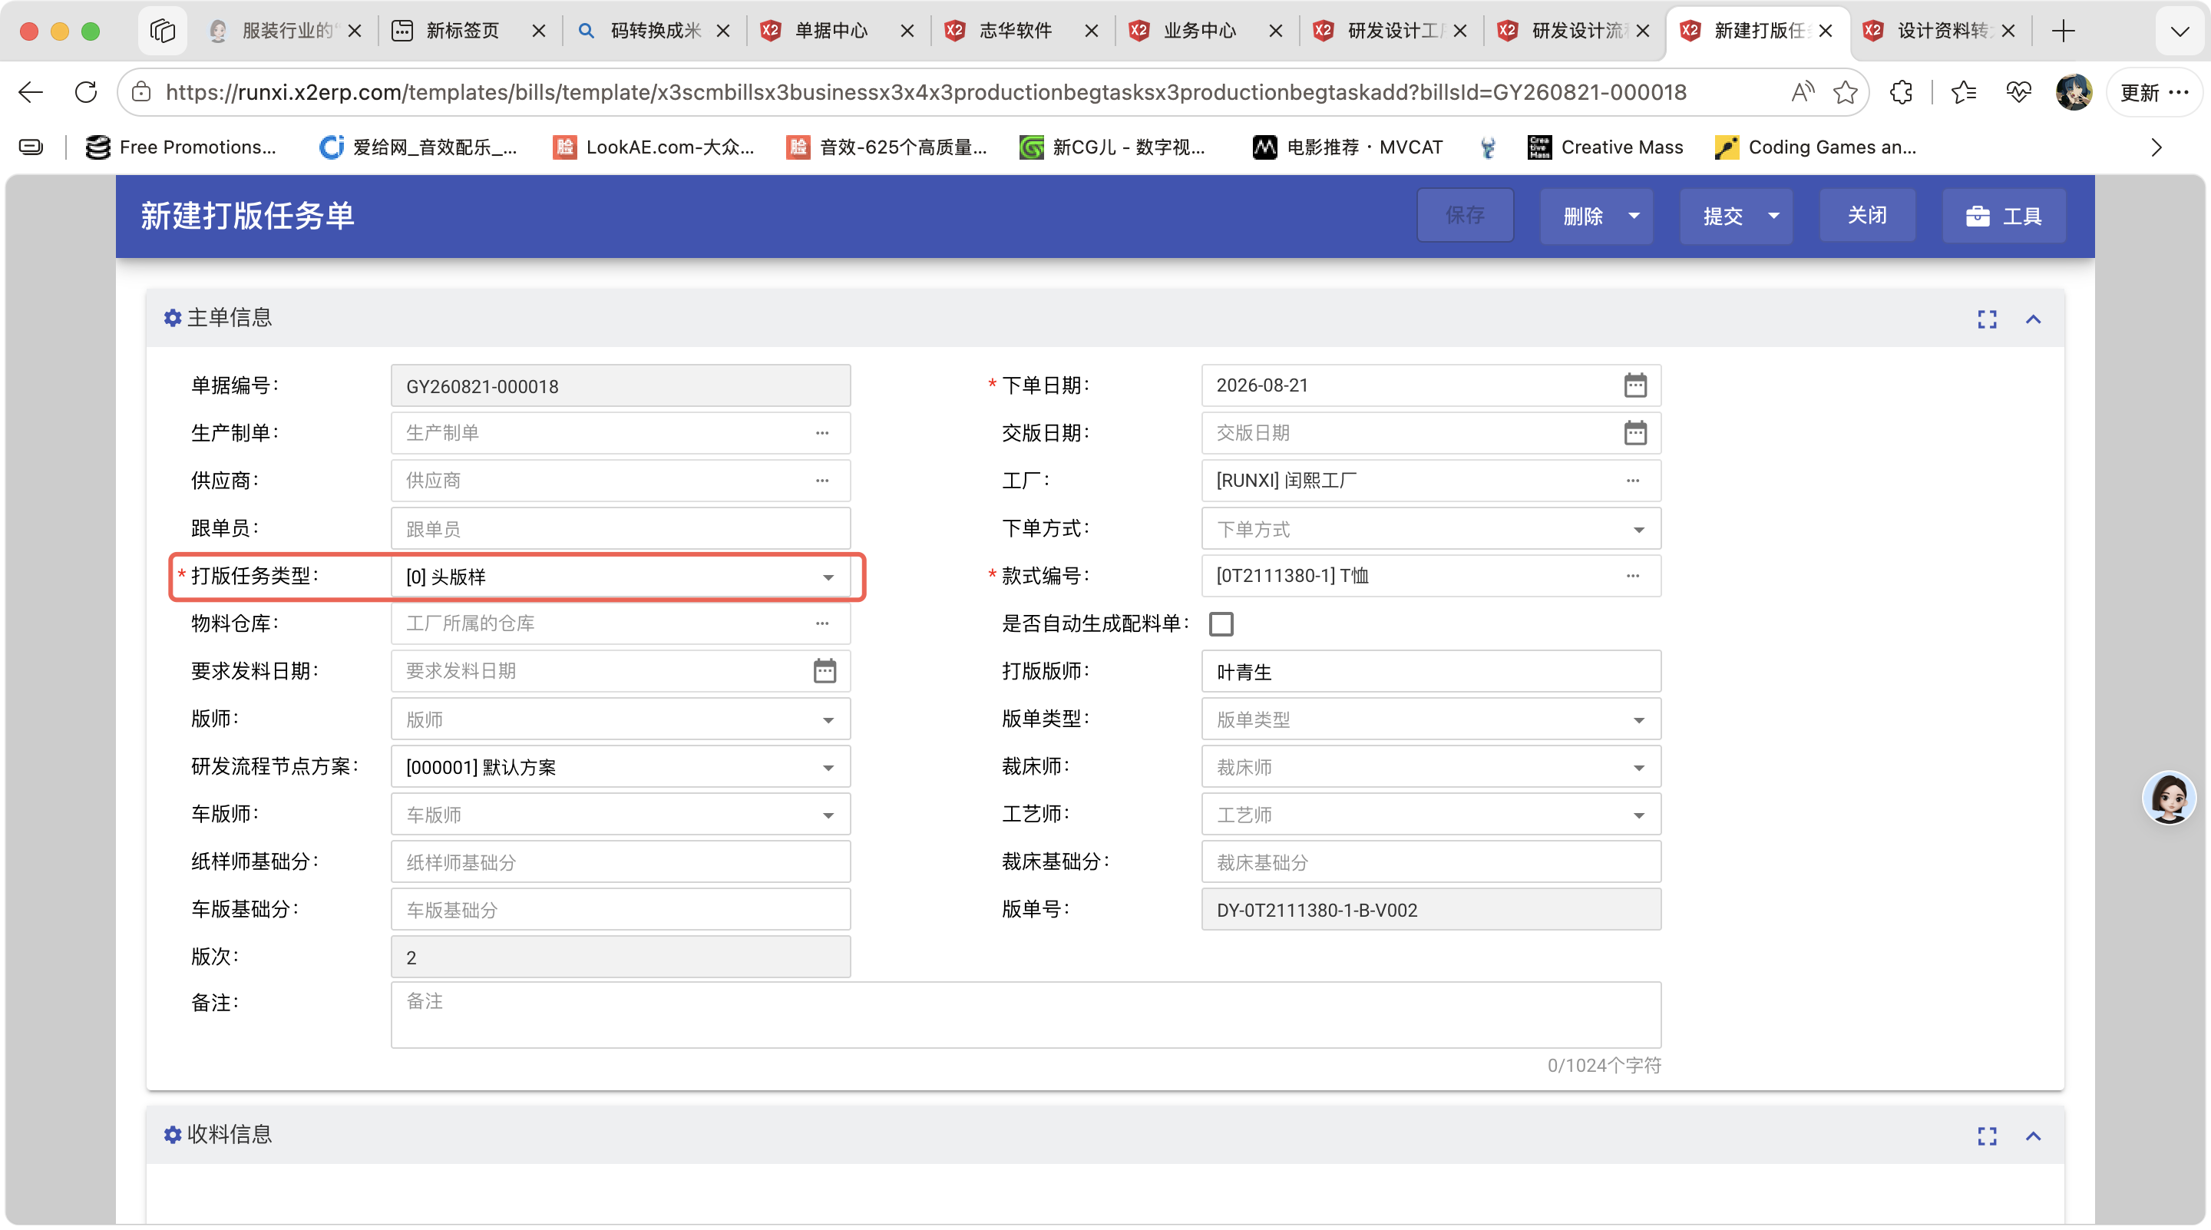Open lookup ellipsis for 款式编号

pos(1632,575)
